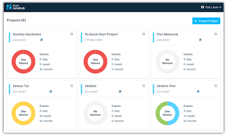This screenshot has width=227, height=136.
Task: Open the Pico Notecard project title
Action: point(167,34)
